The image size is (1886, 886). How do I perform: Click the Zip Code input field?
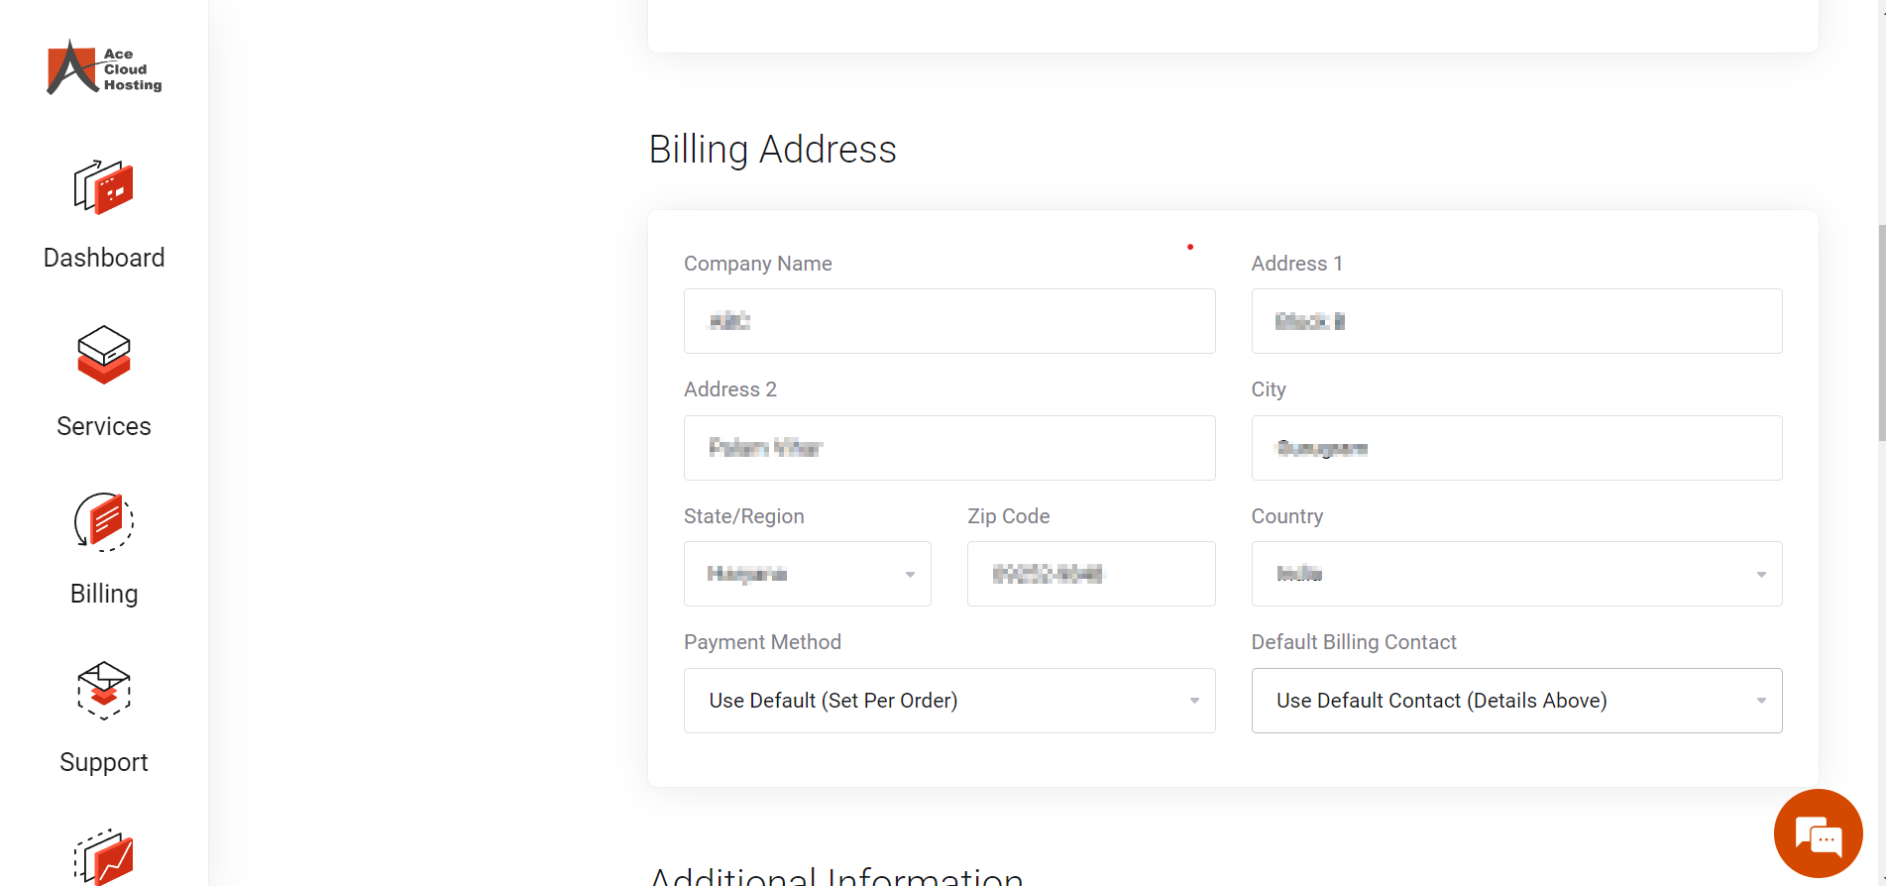[1091, 574]
